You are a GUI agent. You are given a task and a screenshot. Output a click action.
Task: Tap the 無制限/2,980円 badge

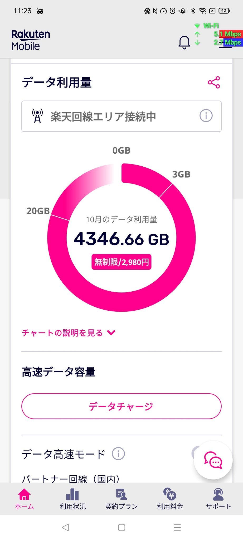point(121,262)
